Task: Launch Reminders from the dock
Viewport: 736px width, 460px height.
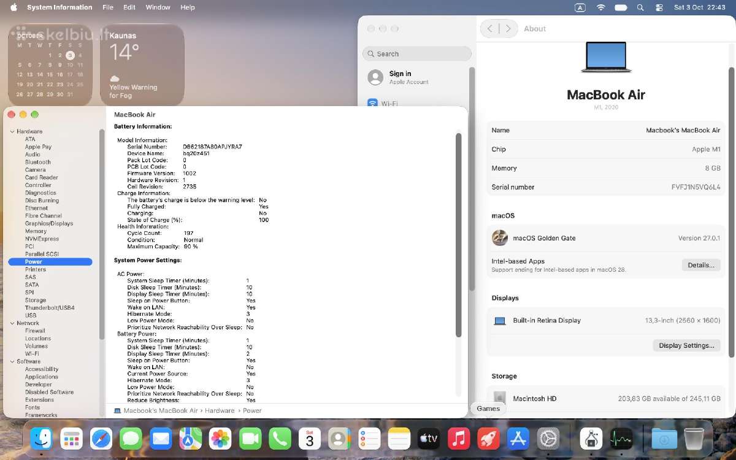Action: [x=369, y=439]
